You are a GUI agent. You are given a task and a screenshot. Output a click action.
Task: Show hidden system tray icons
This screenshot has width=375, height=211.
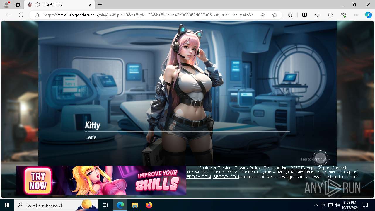pos(316,205)
